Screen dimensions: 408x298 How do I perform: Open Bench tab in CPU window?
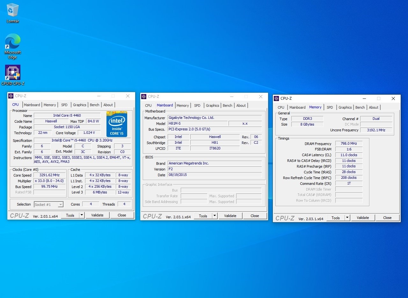pyautogui.click(x=95, y=105)
